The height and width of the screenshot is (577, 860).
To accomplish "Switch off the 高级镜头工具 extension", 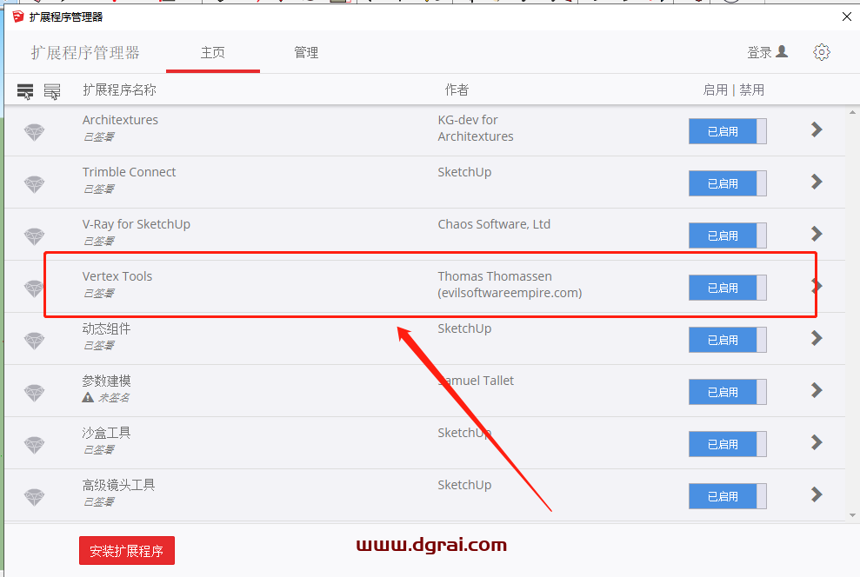I will [727, 496].
